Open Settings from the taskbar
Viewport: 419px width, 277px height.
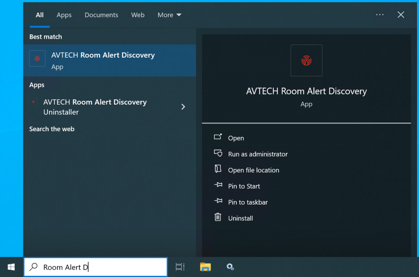pyautogui.click(x=230, y=267)
